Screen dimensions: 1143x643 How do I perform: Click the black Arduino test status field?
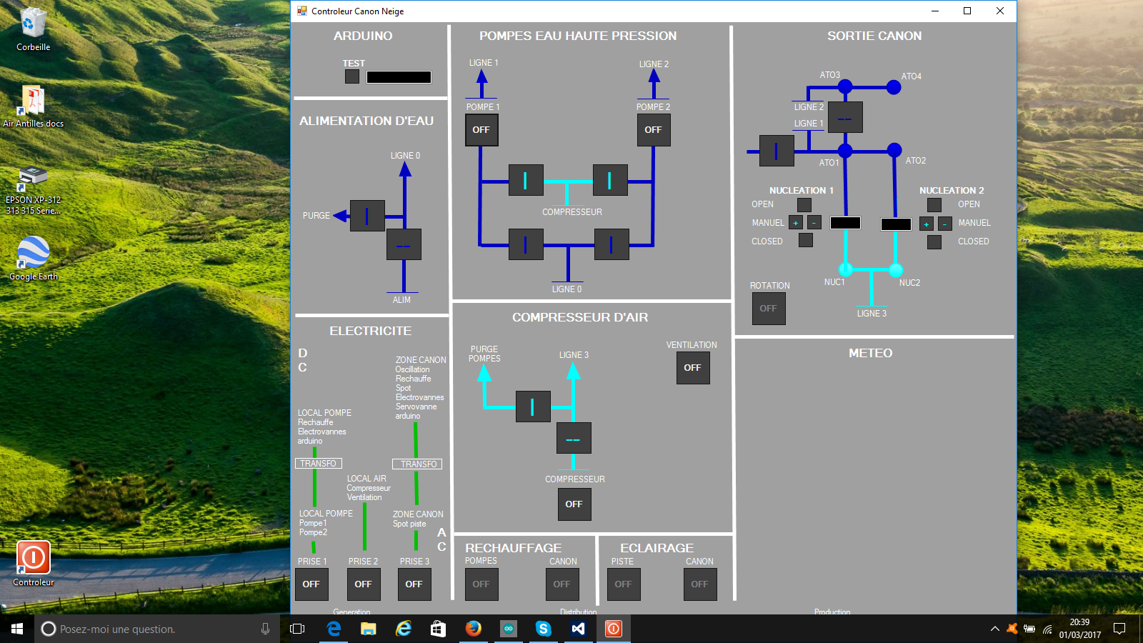(399, 77)
